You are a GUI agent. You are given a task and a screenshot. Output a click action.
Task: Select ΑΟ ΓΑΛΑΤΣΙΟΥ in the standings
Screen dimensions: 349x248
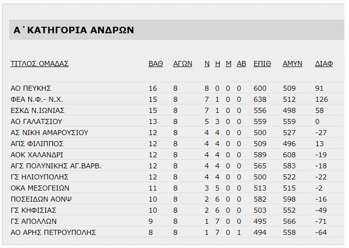(x=36, y=121)
